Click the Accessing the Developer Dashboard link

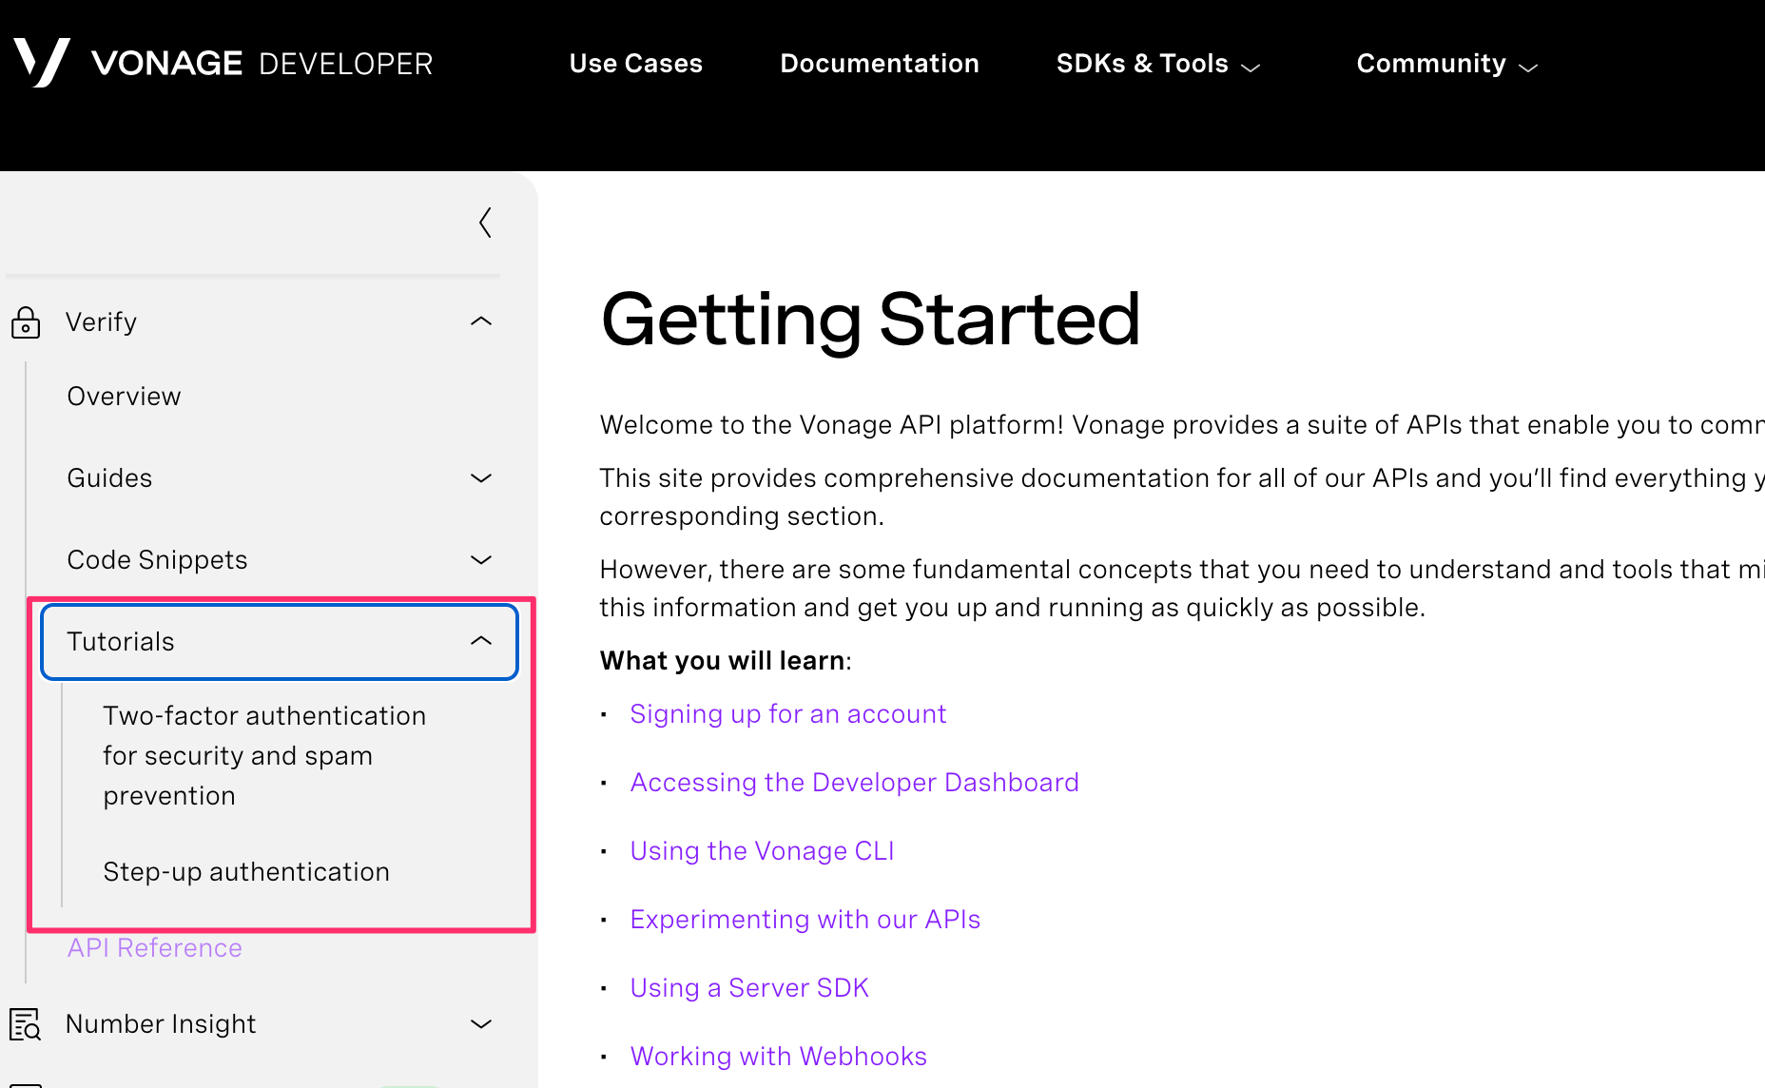(854, 782)
